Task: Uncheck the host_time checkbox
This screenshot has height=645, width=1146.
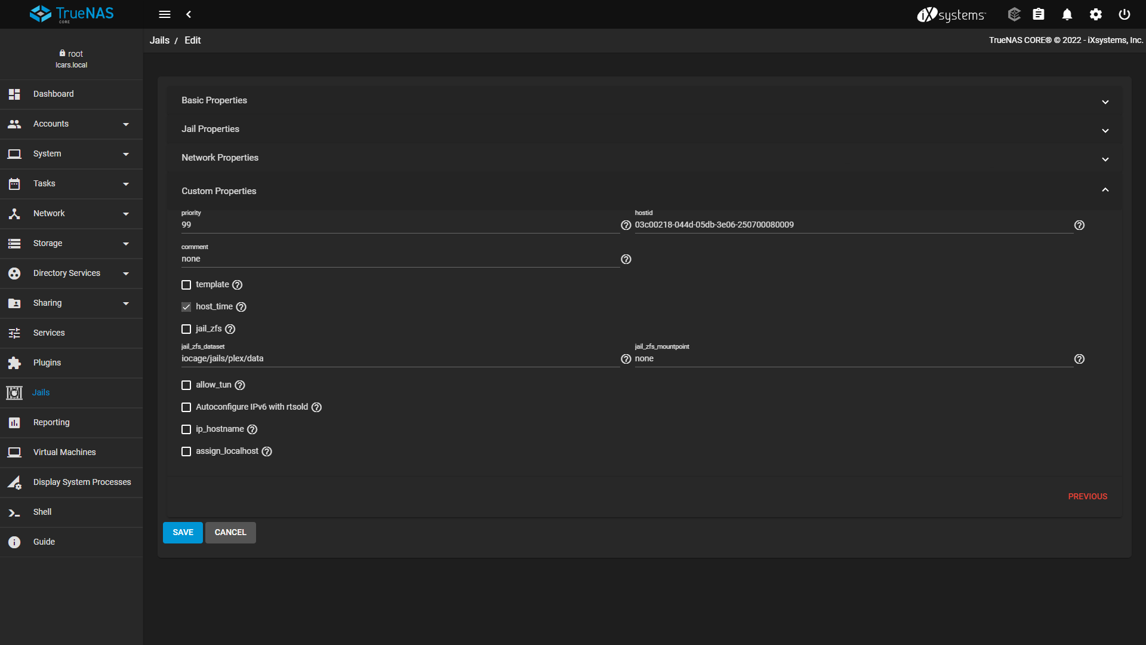Action: [186, 307]
